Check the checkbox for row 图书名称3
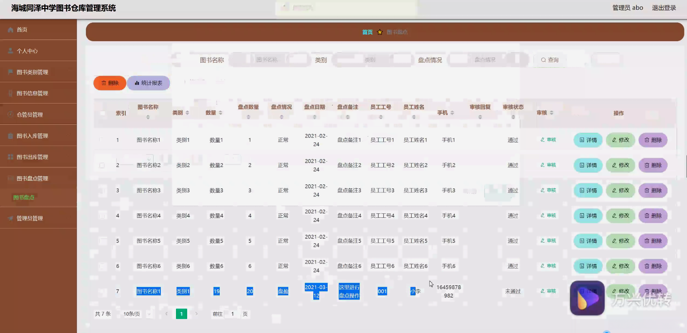 tap(102, 191)
